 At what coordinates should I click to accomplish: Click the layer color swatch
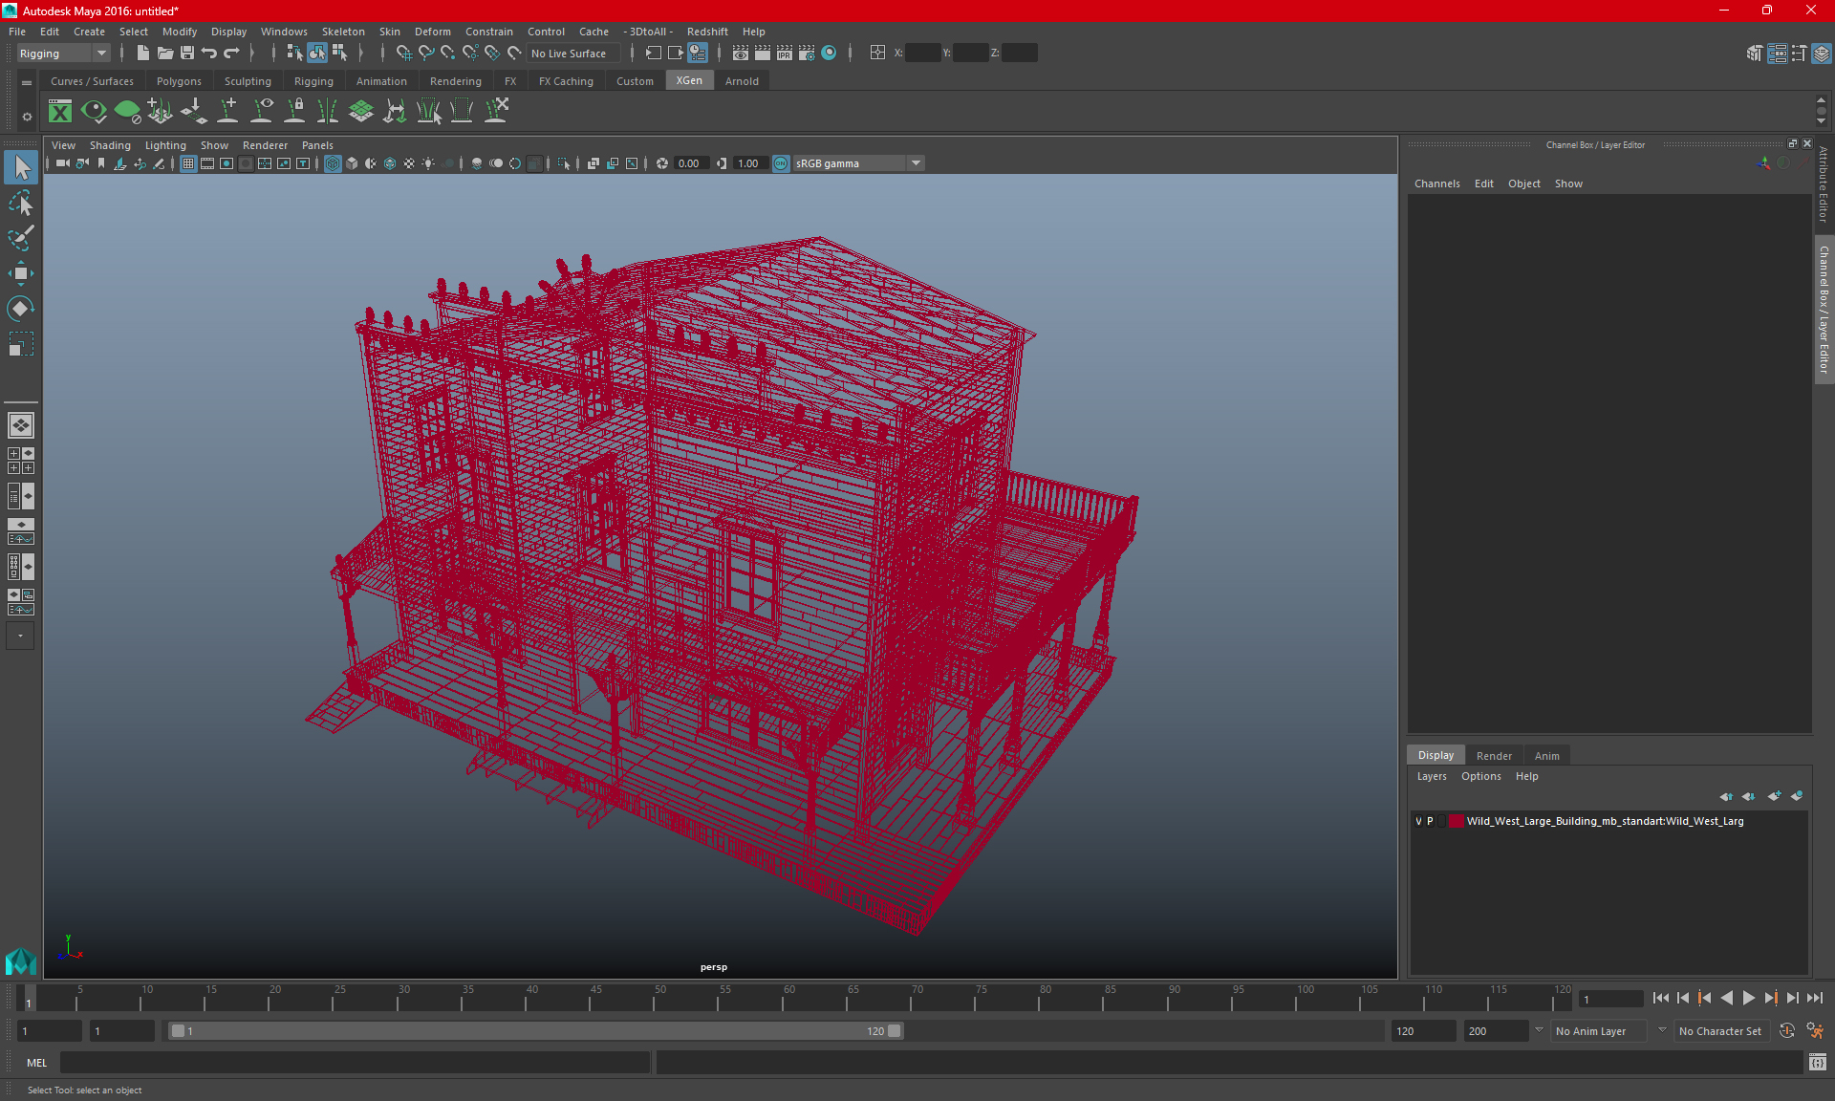tap(1456, 821)
